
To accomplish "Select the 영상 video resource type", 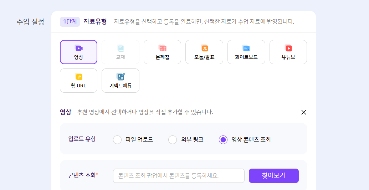I will click(x=78, y=52).
